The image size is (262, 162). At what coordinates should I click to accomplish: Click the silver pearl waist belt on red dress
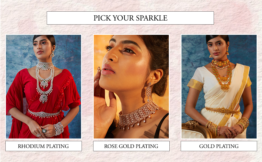(44, 114)
